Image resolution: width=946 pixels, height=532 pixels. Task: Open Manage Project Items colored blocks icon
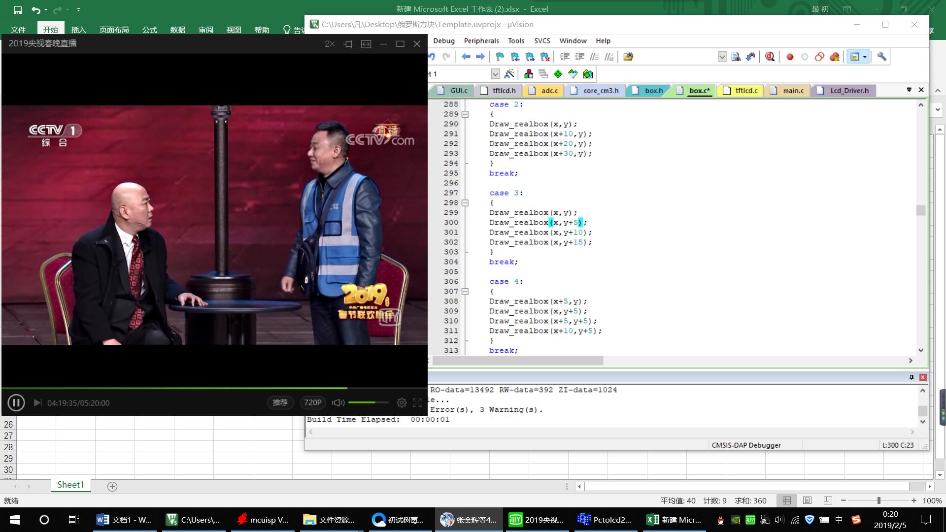coord(529,74)
